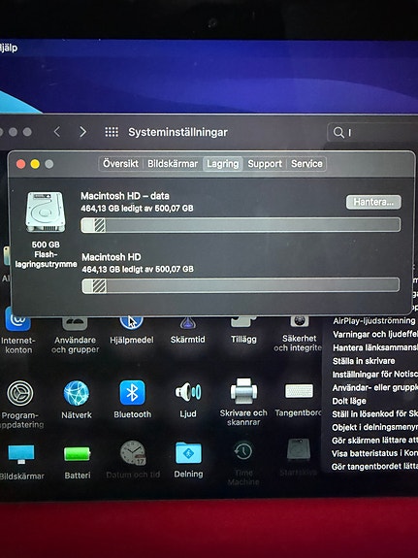418x558 pixels.
Task: Open the Bildskärmar monitor icon
Action: point(21,454)
